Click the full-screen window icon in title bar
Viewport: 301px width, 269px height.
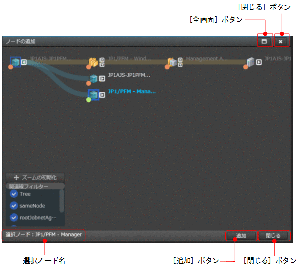pos(264,41)
